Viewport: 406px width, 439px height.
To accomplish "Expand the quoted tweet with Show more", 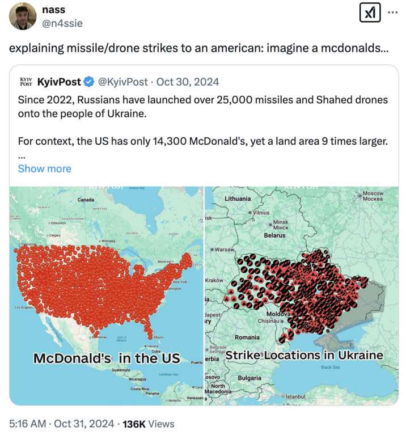I will tap(45, 168).
